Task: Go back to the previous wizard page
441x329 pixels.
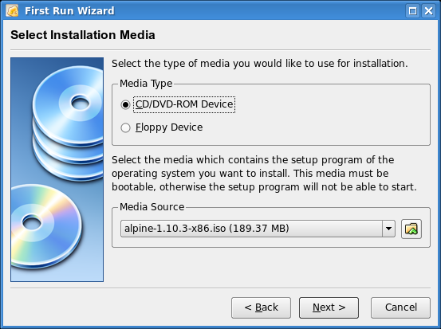Action: point(261,307)
